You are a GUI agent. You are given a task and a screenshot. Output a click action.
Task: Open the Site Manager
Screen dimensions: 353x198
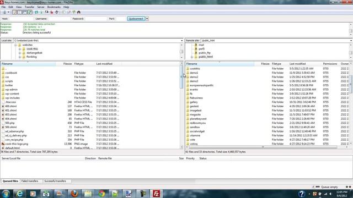4,12
